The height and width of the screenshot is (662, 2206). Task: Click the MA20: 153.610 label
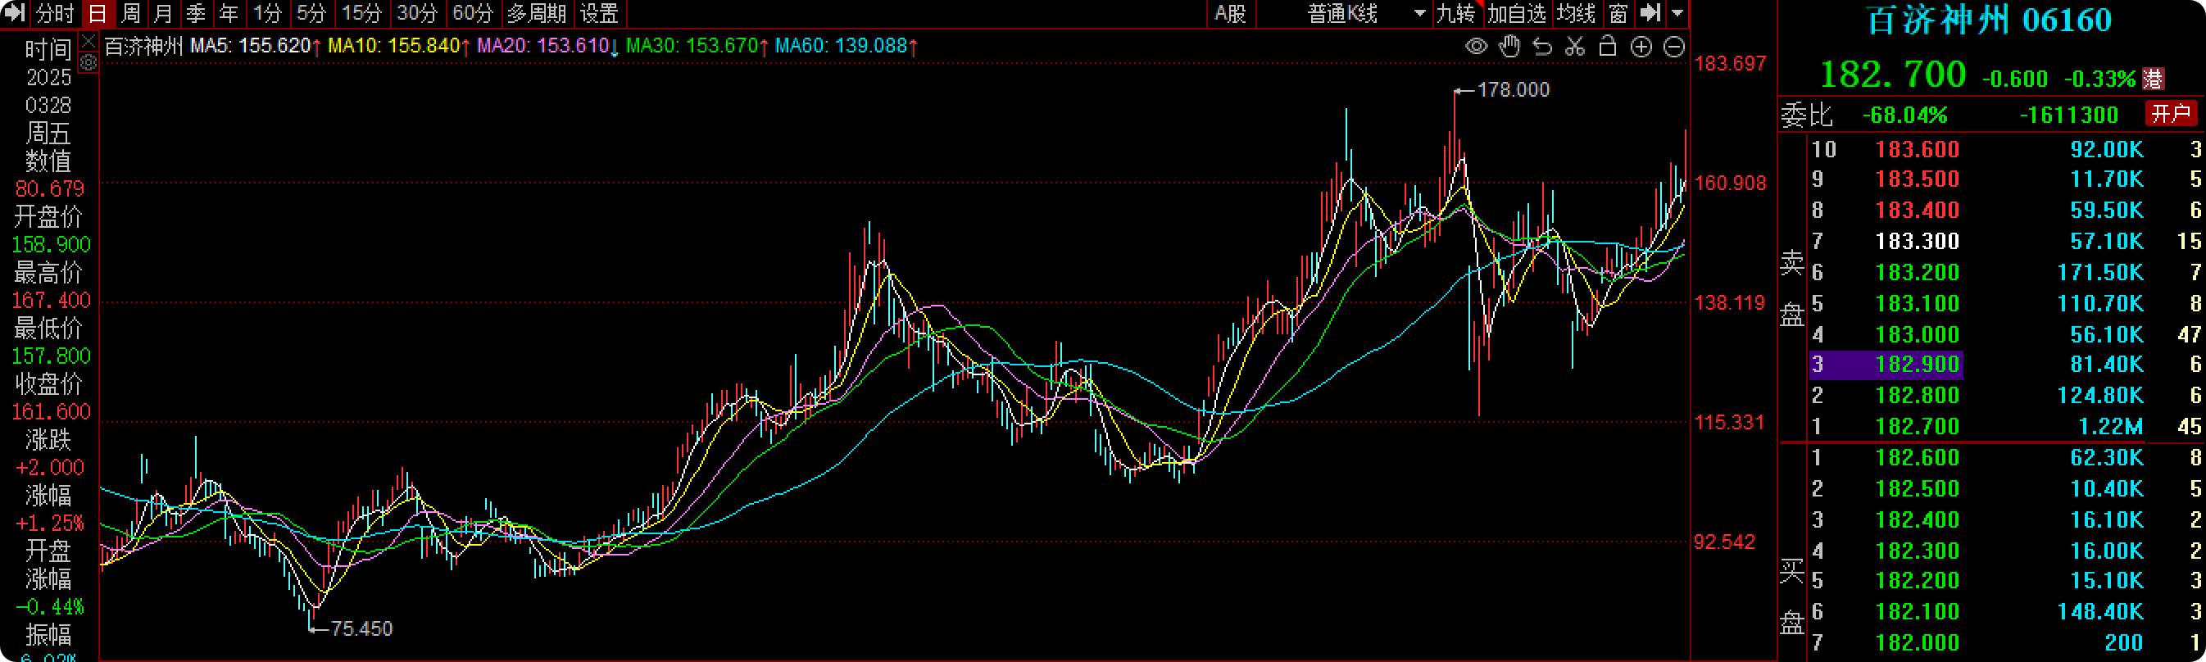[x=548, y=46]
